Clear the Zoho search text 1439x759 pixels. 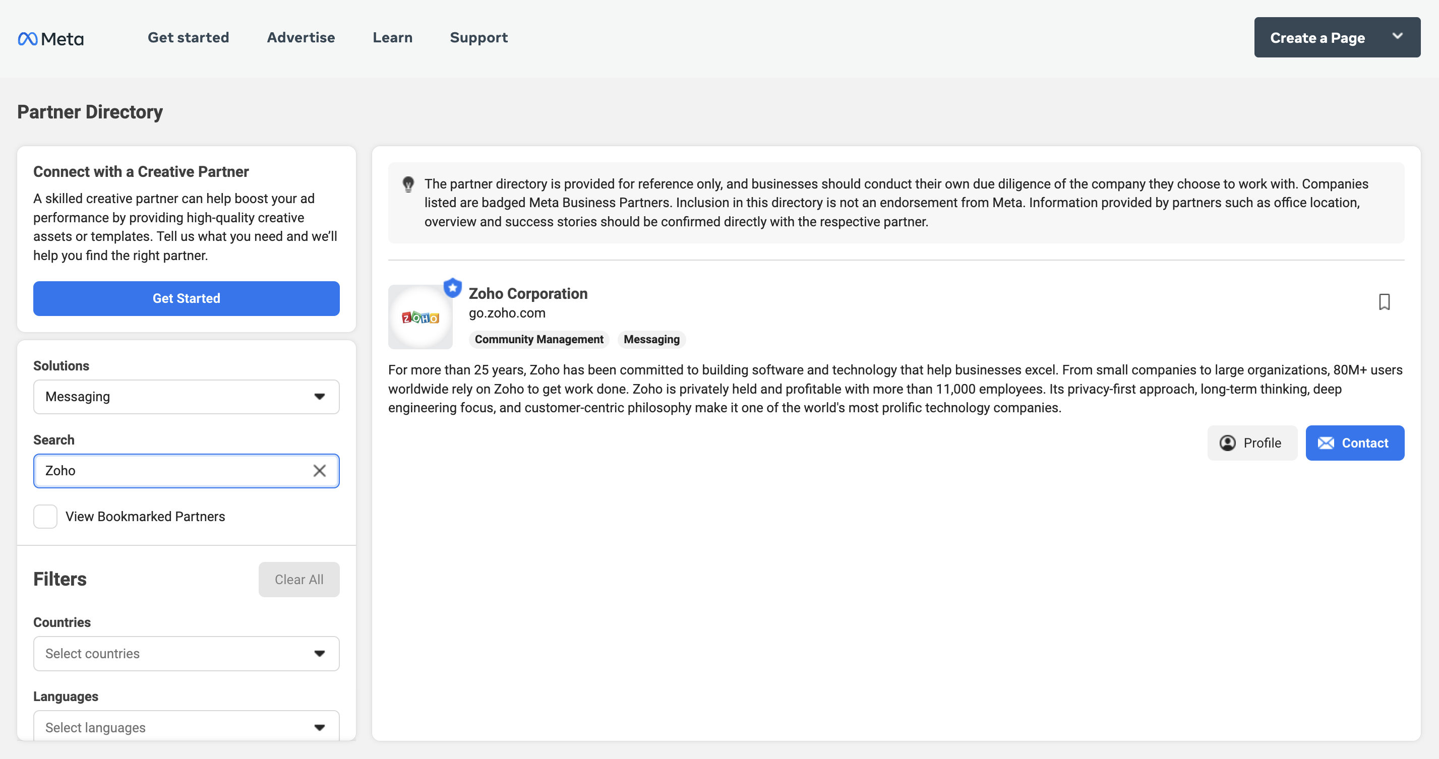coord(320,471)
